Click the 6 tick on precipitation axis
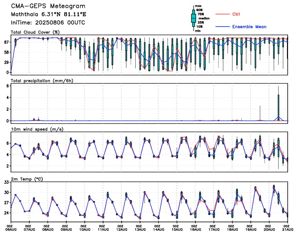 (x=8, y=86)
